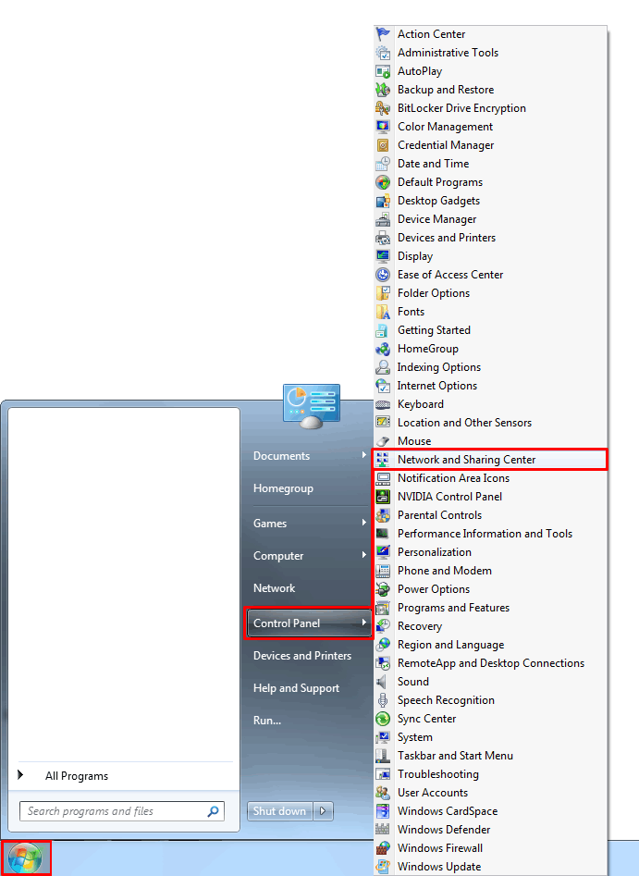Open Homegroup from the Start menu
The image size is (639, 876).
[283, 487]
